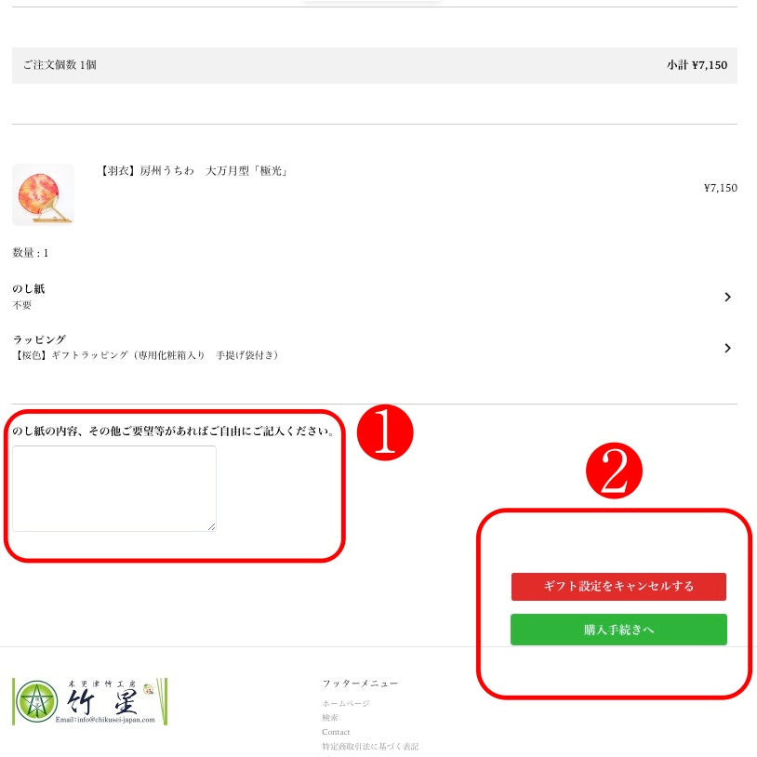Grab the textarea resize handle corner
The width and height of the screenshot is (757, 757).
pos(212,527)
